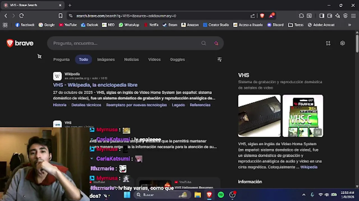Open the apps grid icon in the bookmarks bar

click(x=5, y=25)
